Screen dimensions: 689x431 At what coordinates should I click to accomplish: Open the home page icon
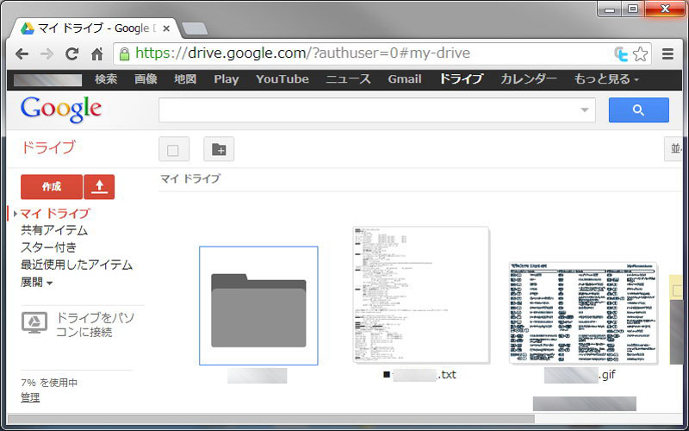click(x=96, y=54)
